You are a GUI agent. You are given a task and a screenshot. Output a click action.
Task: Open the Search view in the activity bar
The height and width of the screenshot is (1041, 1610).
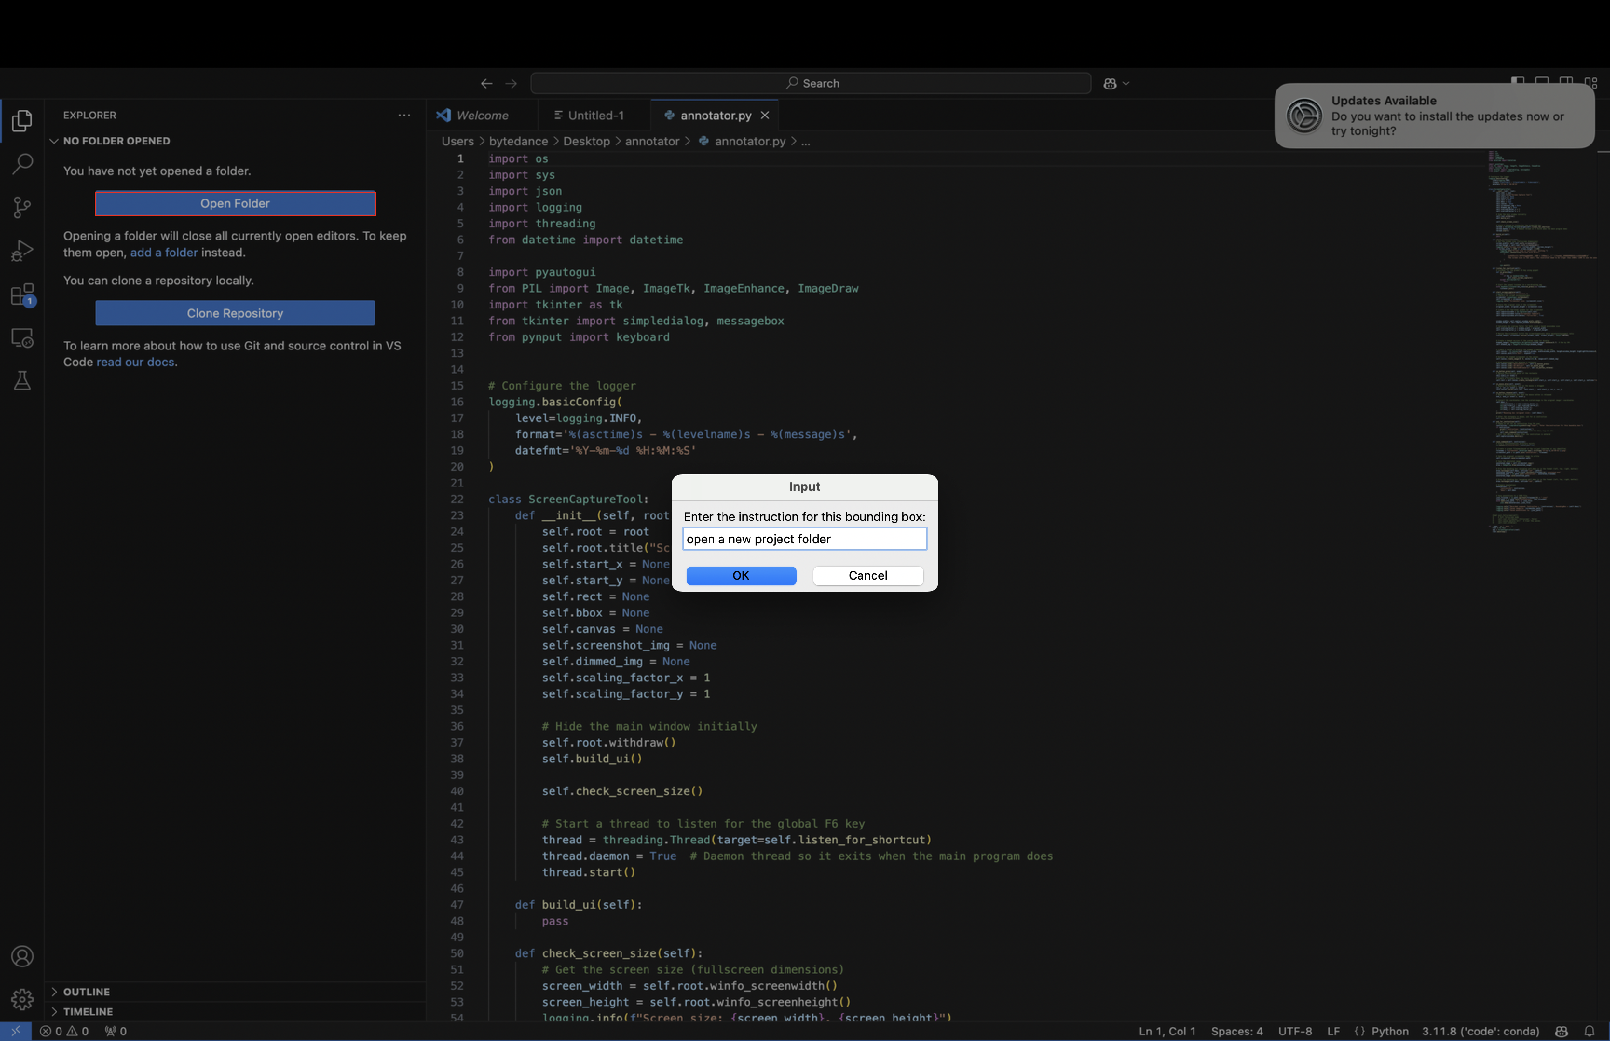pyautogui.click(x=22, y=164)
